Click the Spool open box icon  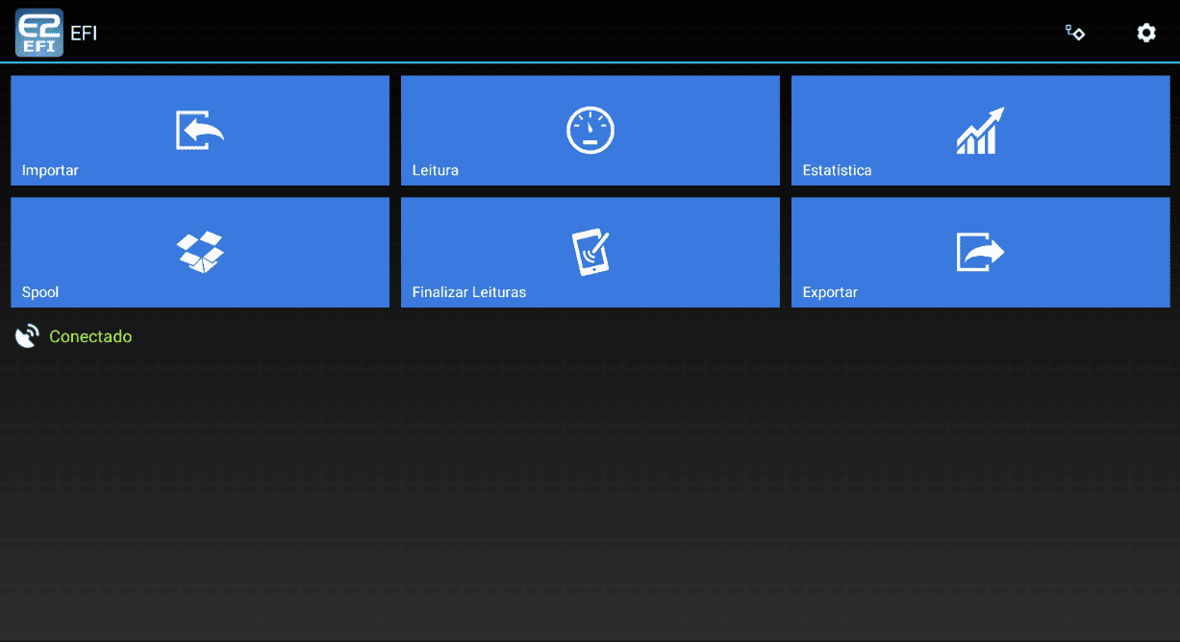pos(199,252)
